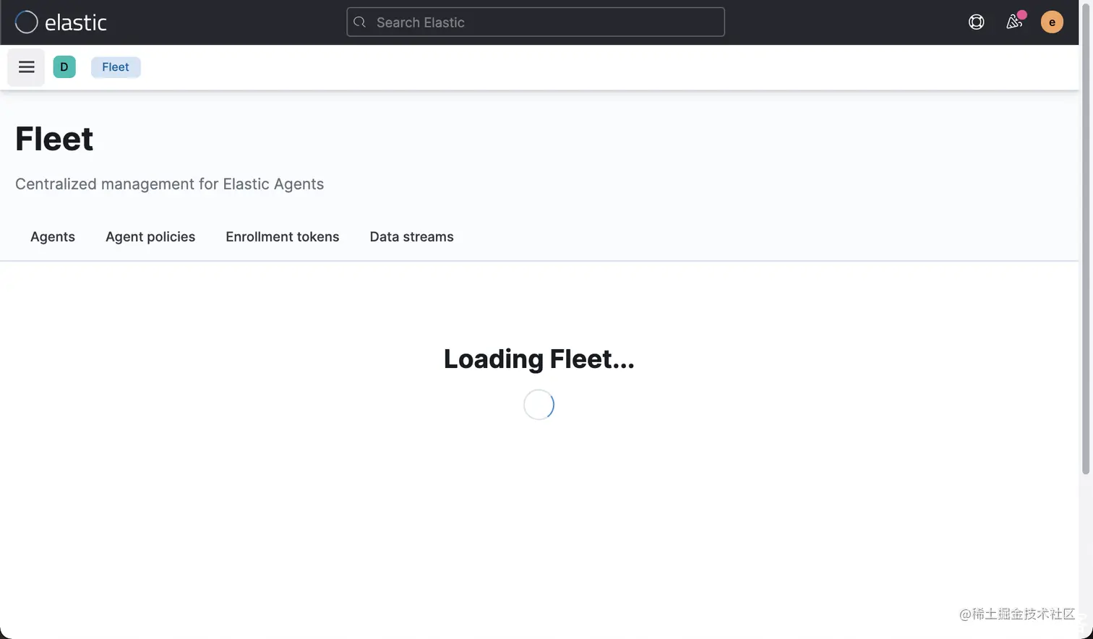Viewport: 1093px width, 639px height.
Task: Click the Elastic logo
Action: tap(61, 22)
